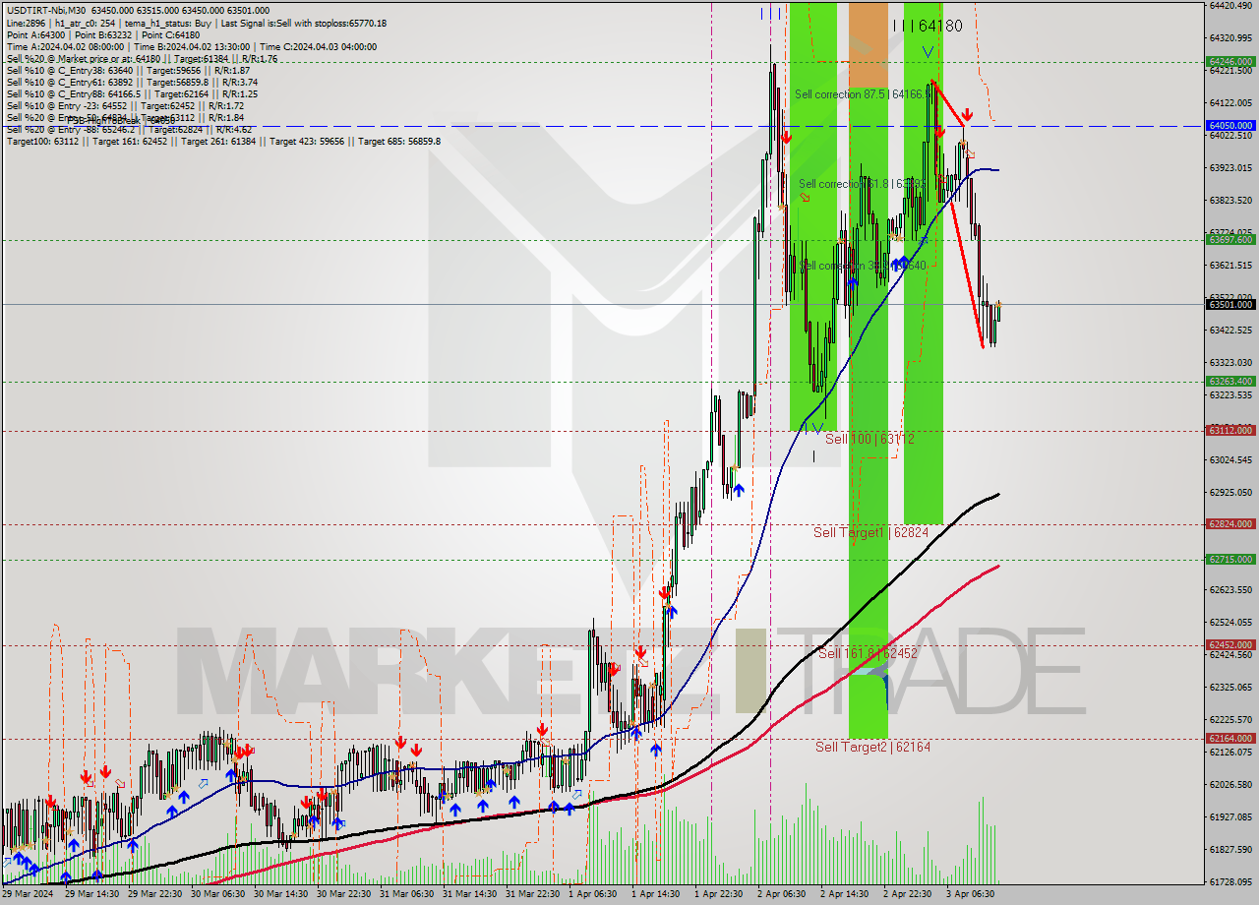This screenshot has width=1259, height=905.
Task: Click the 62325.065 price axis value
Action: click(x=1230, y=687)
